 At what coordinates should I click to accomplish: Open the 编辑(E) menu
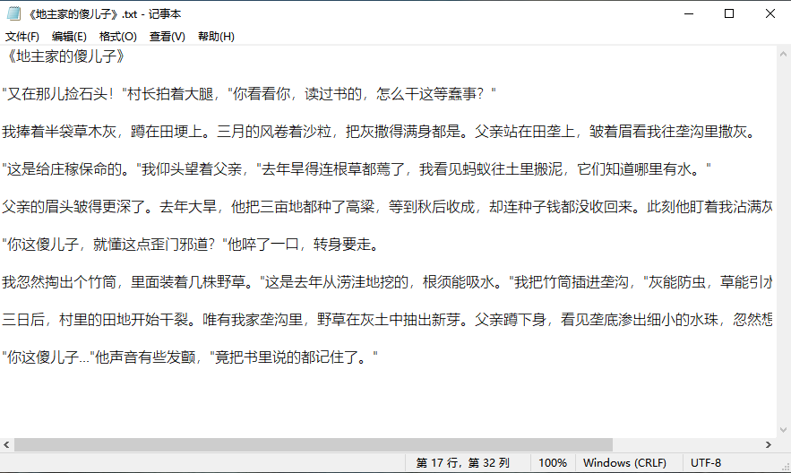coord(69,37)
